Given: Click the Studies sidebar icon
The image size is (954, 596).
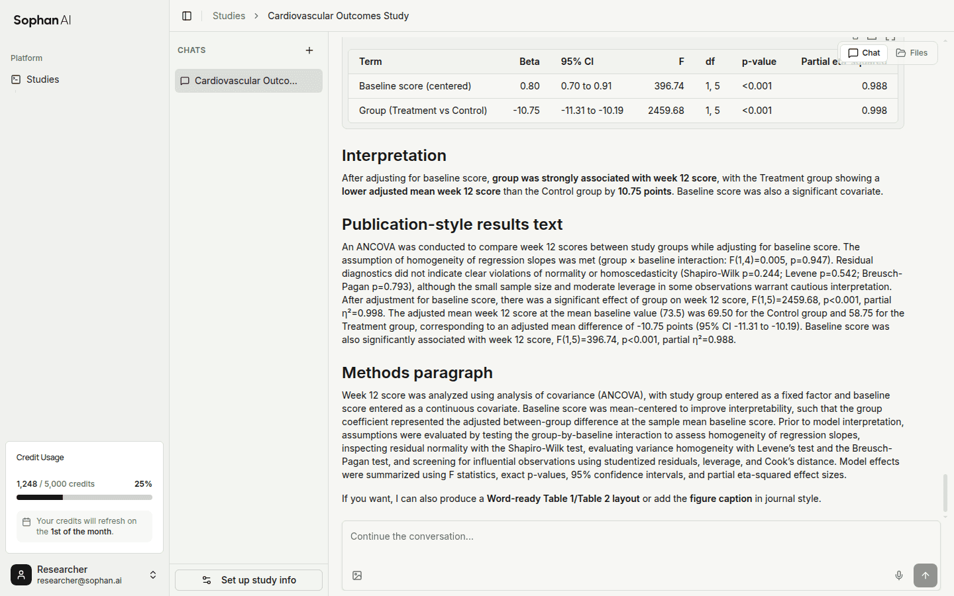Looking at the screenshot, I should [16, 79].
